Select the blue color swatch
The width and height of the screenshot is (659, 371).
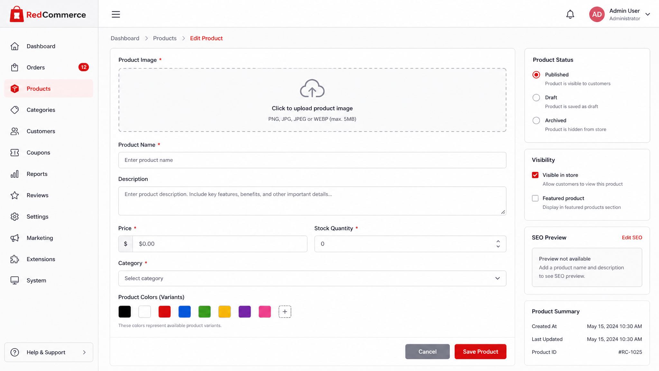184,312
